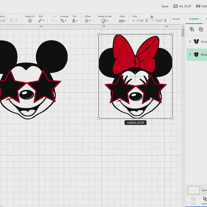Click the operation help question-mark button
The width and height of the screenshot is (207, 207).
(16, 20)
